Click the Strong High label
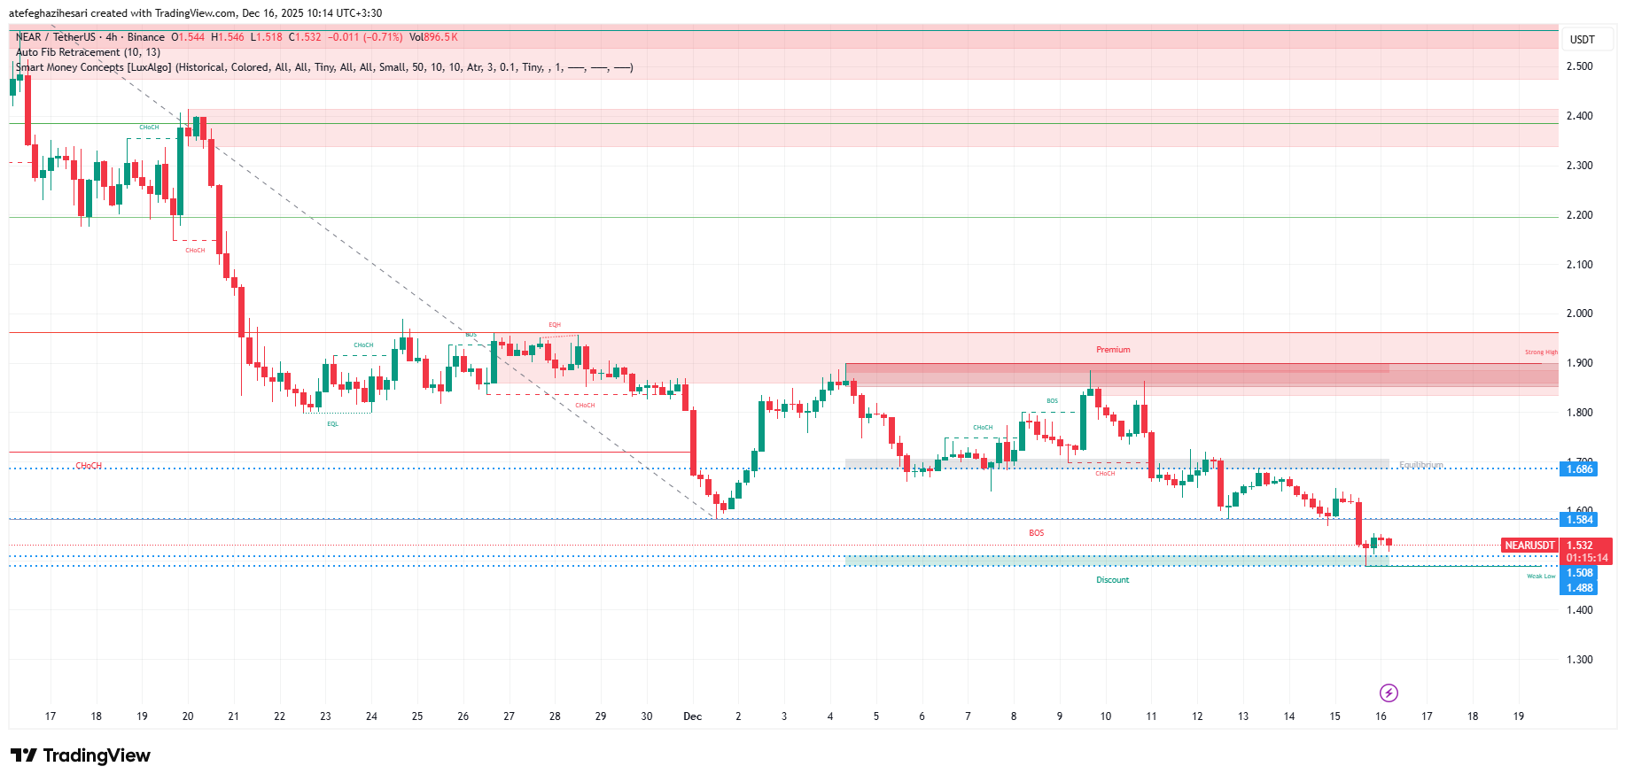Viewport: 1626px width, 782px height. (1540, 352)
